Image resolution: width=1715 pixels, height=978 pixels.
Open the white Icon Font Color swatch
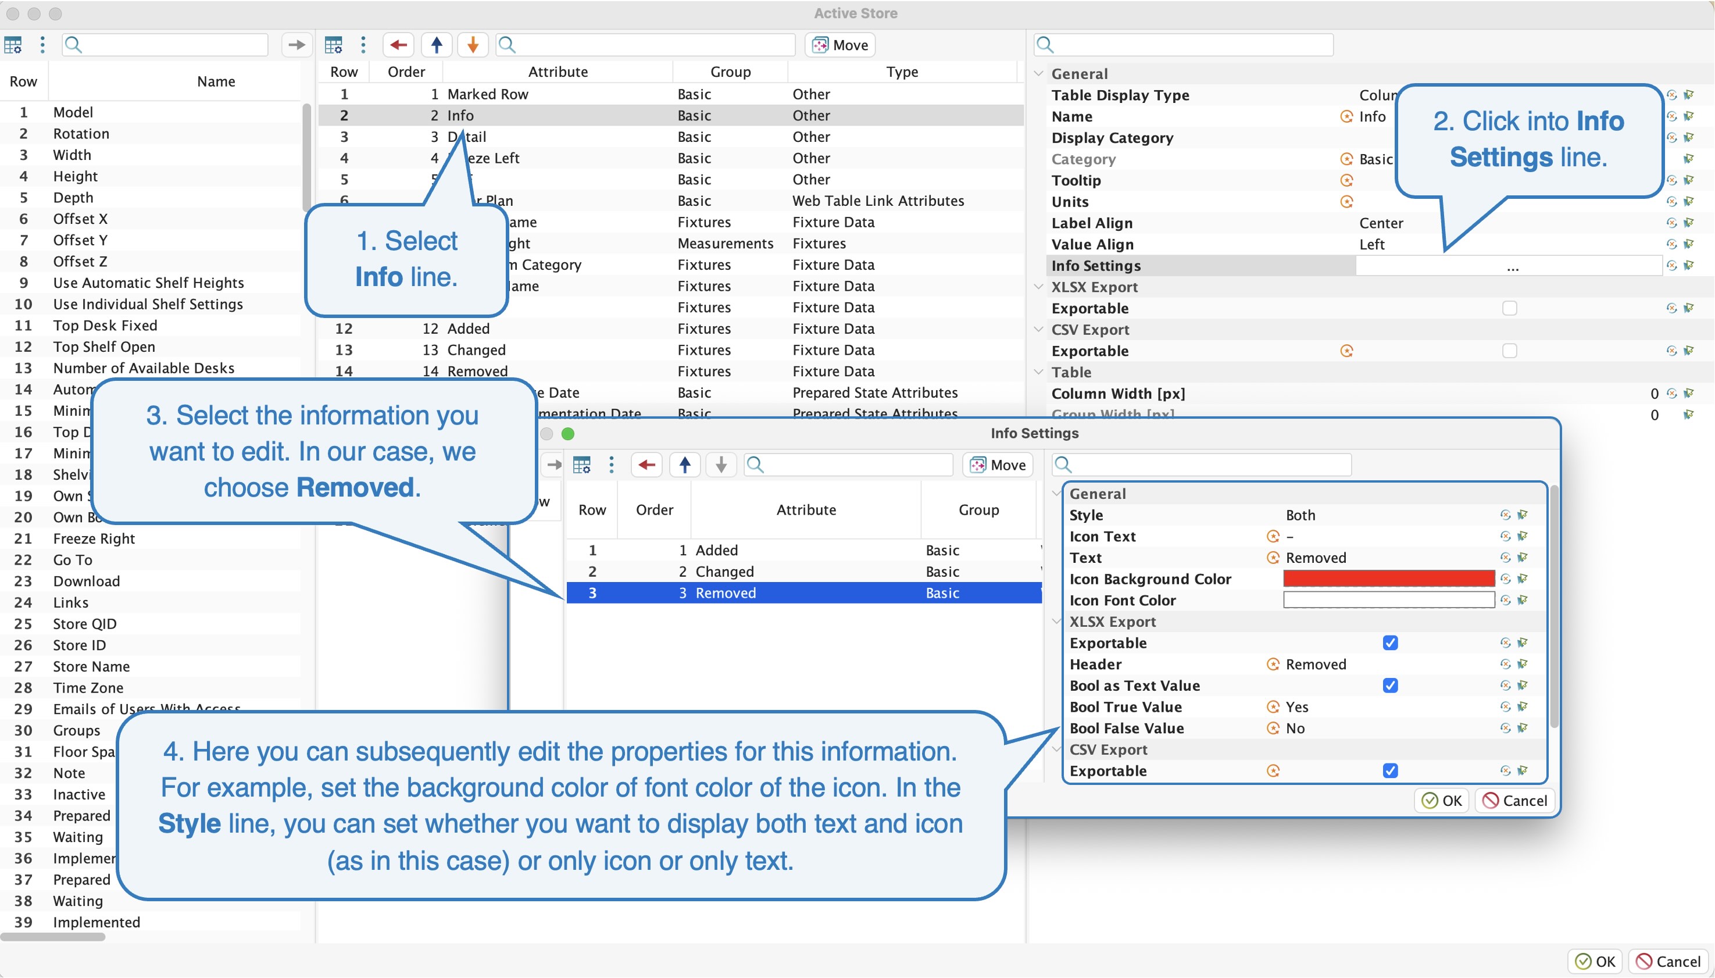click(1389, 600)
